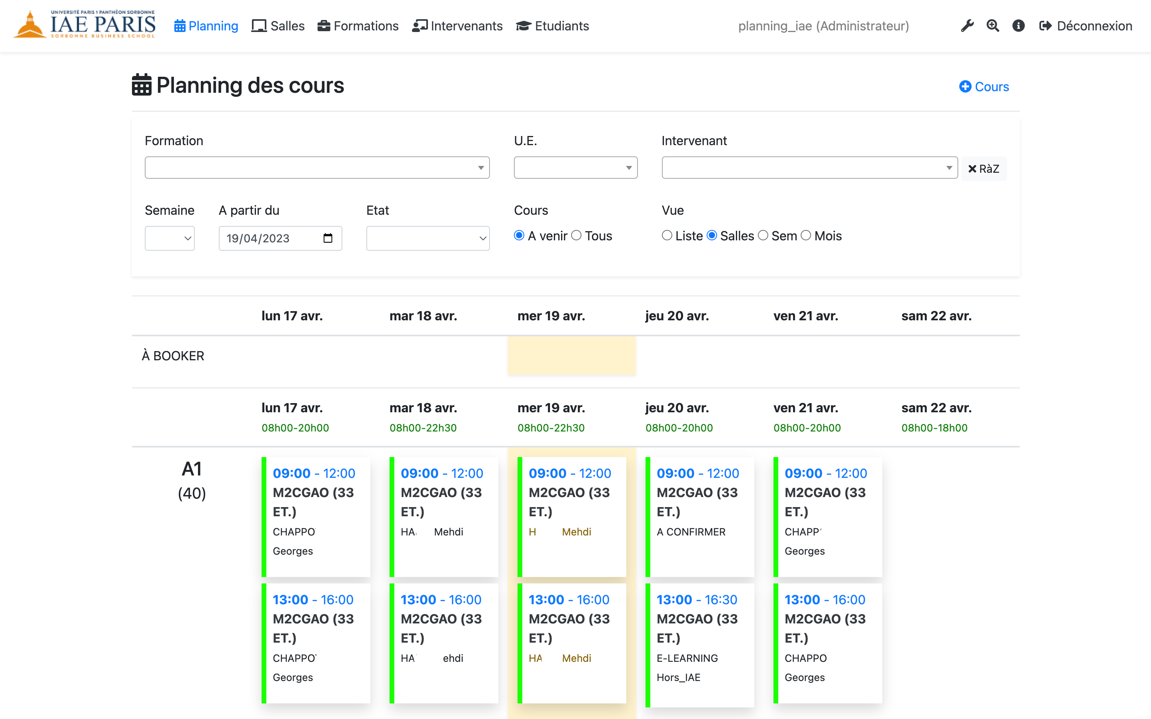Expand the Formation dropdown
Image resolution: width=1151 pixels, height=719 pixels.
click(x=317, y=168)
